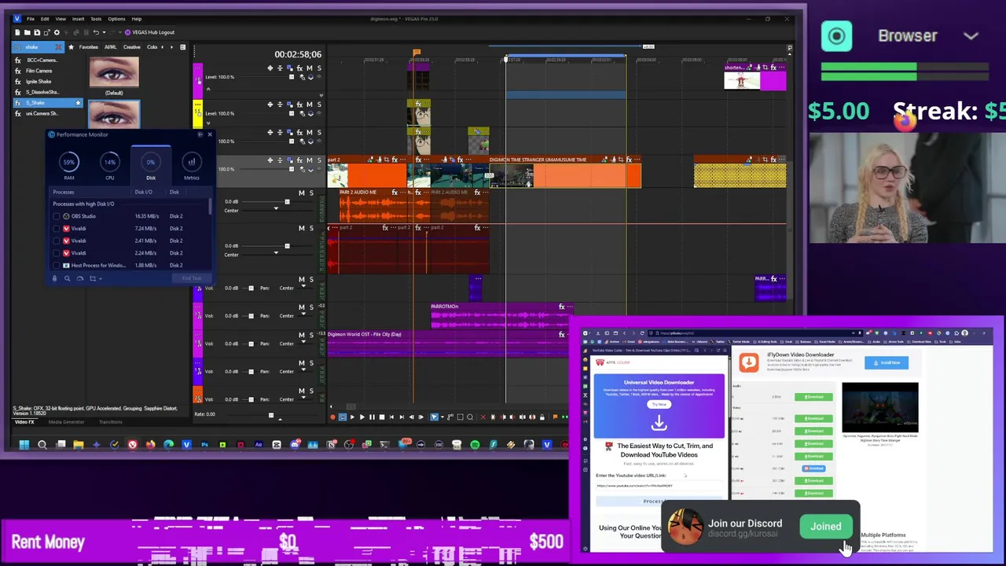Screen dimensions: 1006x566
Task: Click VEGAS Hub Logout
Action: click(x=150, y=32)
